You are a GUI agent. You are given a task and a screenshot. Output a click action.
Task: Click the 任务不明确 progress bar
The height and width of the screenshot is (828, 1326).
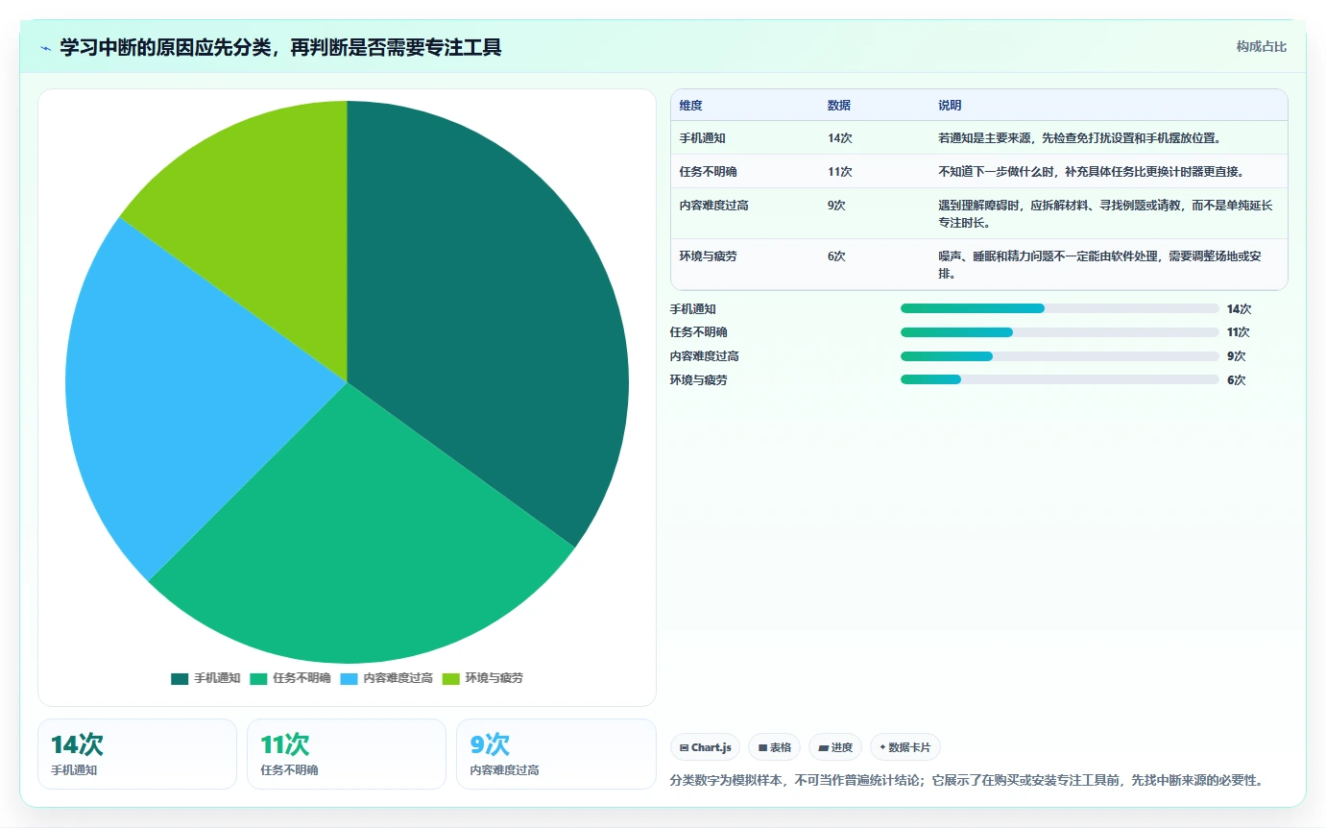(x=1059, y=332)
